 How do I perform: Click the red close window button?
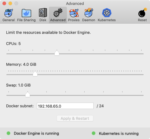click(4, 3)
